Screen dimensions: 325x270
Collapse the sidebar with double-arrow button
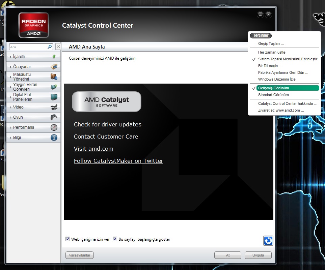point(58,47)
